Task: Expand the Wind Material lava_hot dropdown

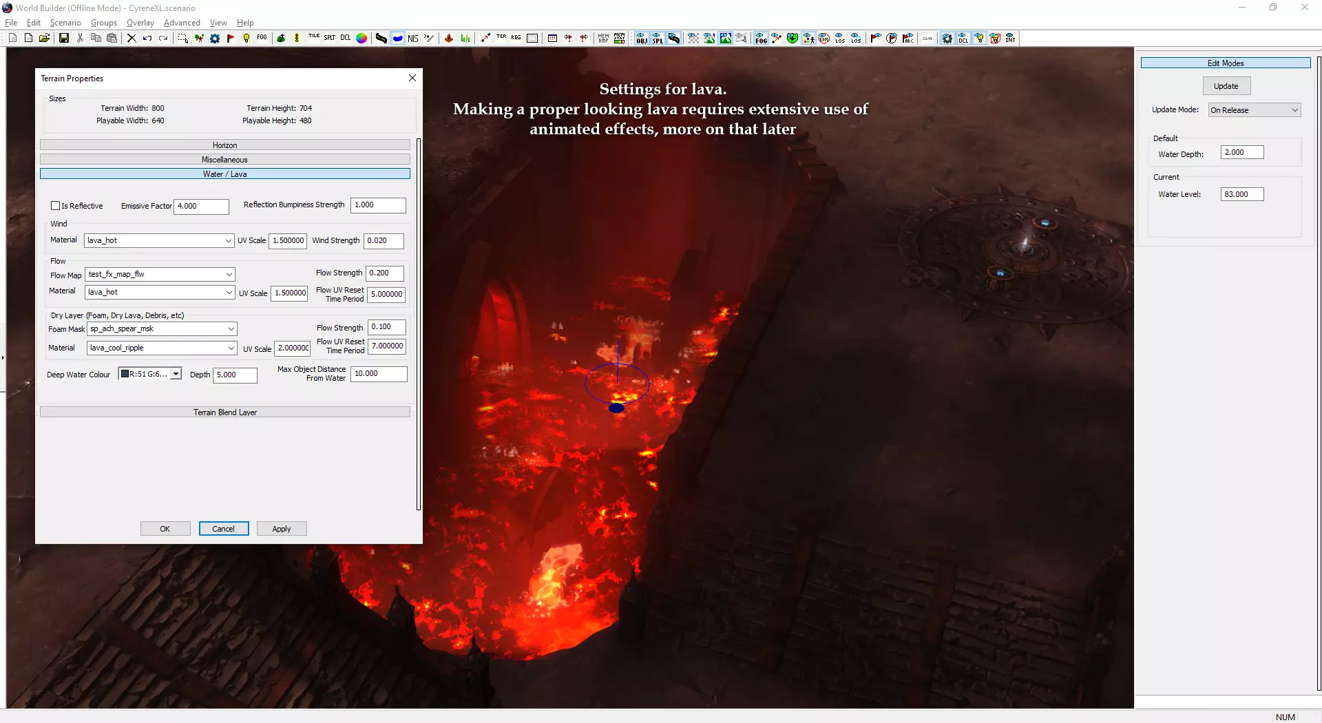Action: (228, 241)
